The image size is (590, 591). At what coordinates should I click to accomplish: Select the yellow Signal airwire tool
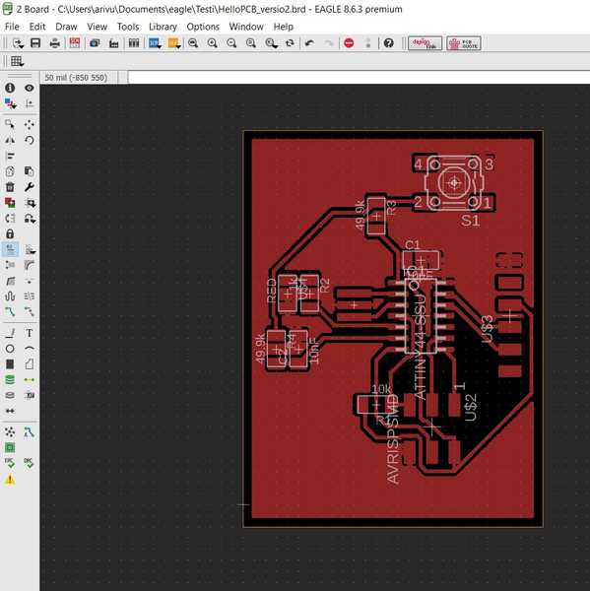(x=30, y=379)
